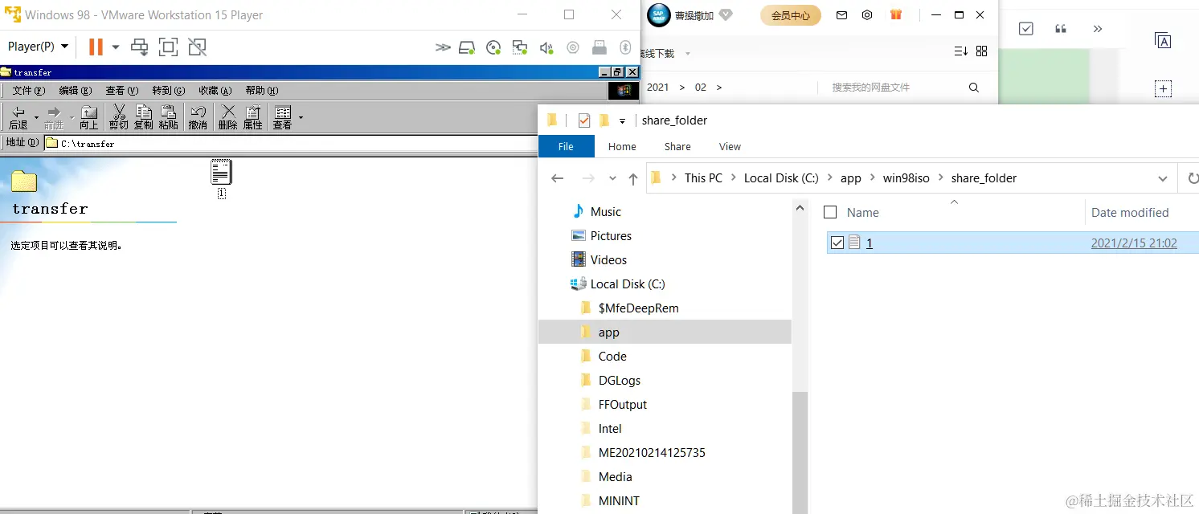The width and height of the screenshot is (1199, 514).
Task: Click the sort order icon in netdisk window
Action: [960, 51]
